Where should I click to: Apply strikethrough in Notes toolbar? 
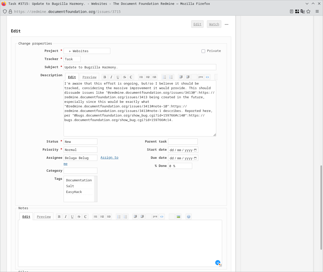[79, 217]
